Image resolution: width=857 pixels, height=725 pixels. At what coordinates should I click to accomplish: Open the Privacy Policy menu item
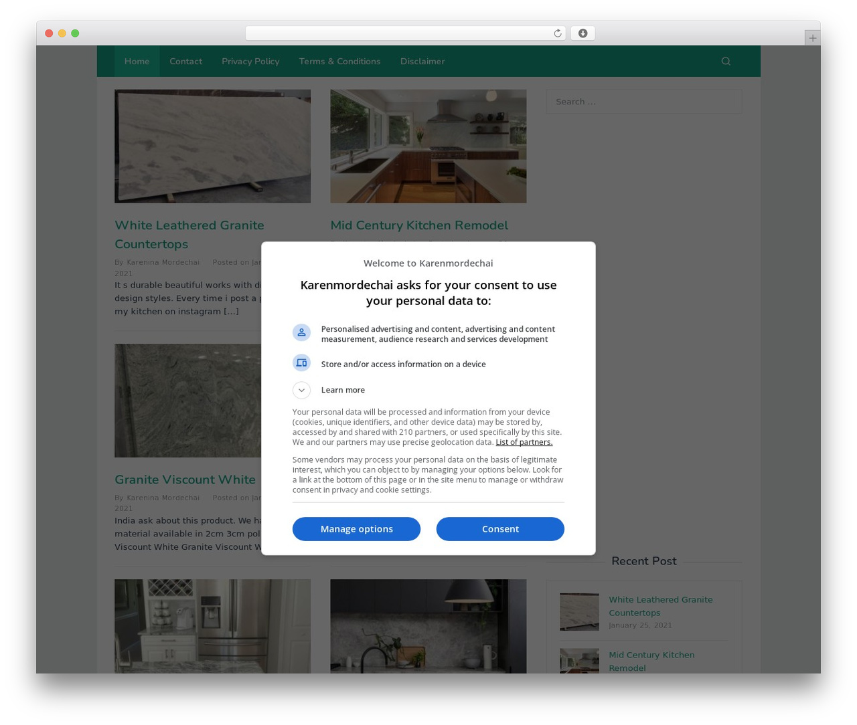[x=250, y=61]
